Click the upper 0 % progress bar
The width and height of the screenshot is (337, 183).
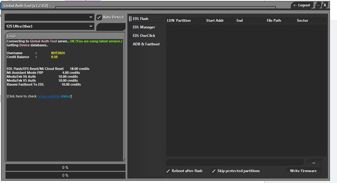[65, 168]
